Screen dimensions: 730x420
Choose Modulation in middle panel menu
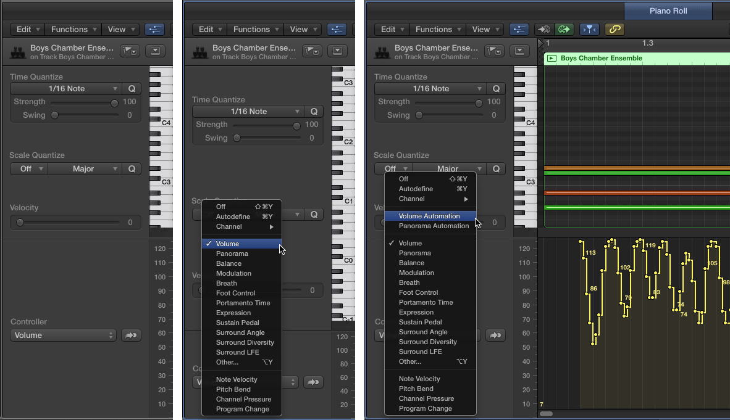[241, 273]
